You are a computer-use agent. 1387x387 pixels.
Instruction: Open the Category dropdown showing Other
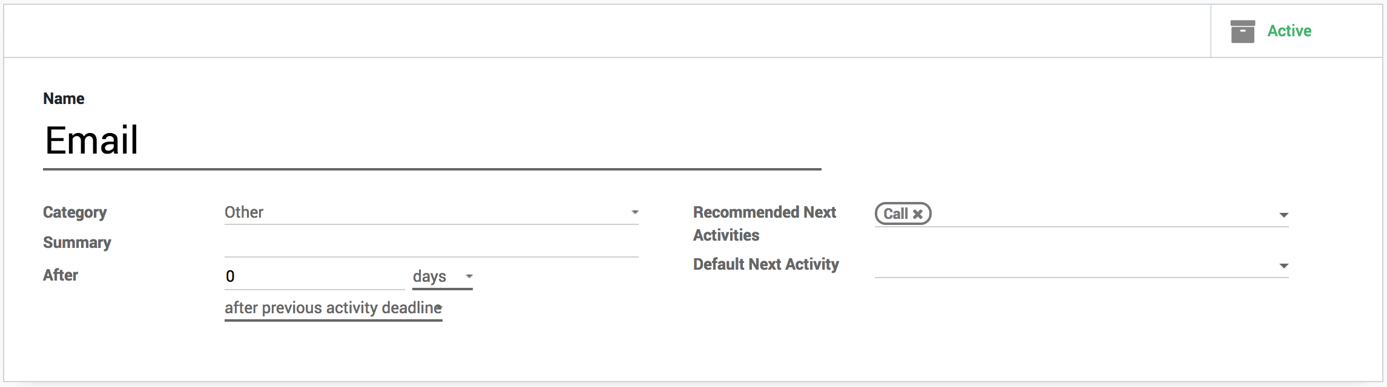click(424, 213)
